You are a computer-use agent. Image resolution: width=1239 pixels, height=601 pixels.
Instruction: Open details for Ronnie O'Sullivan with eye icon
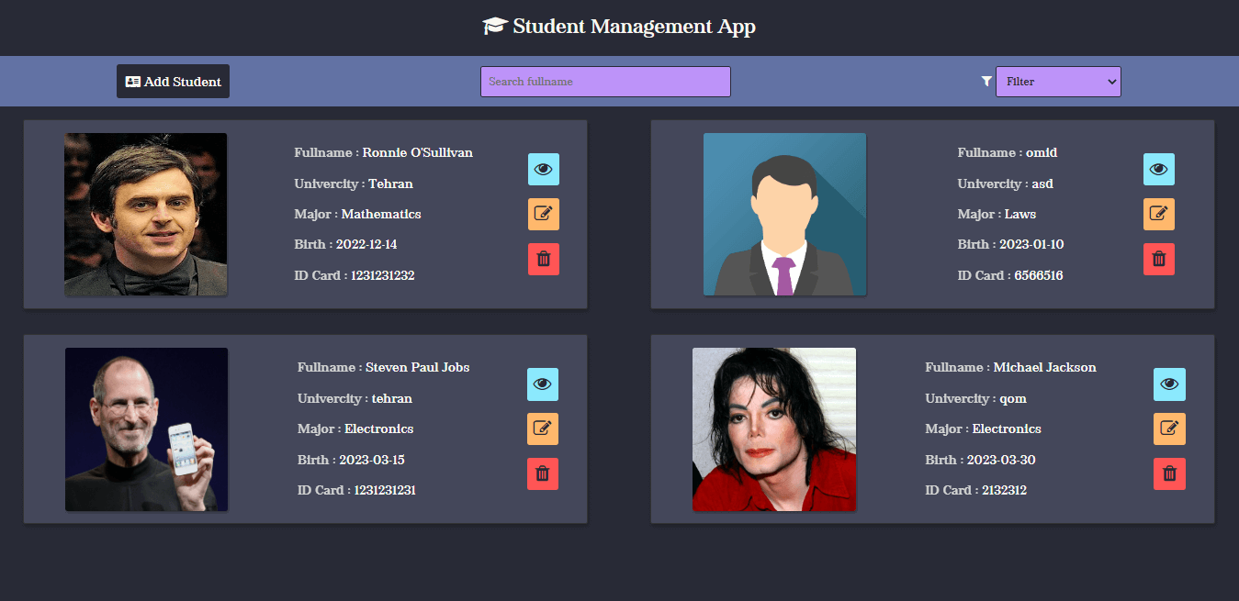coord(543,169)
